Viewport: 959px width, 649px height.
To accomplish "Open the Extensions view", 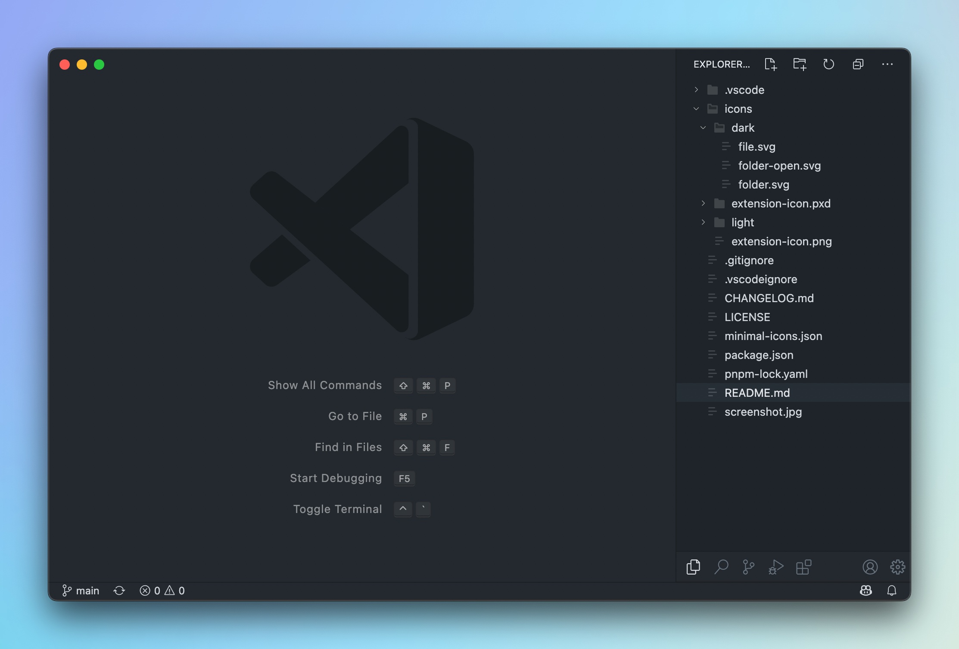I will pyautogui.click(x=803, y=567).
